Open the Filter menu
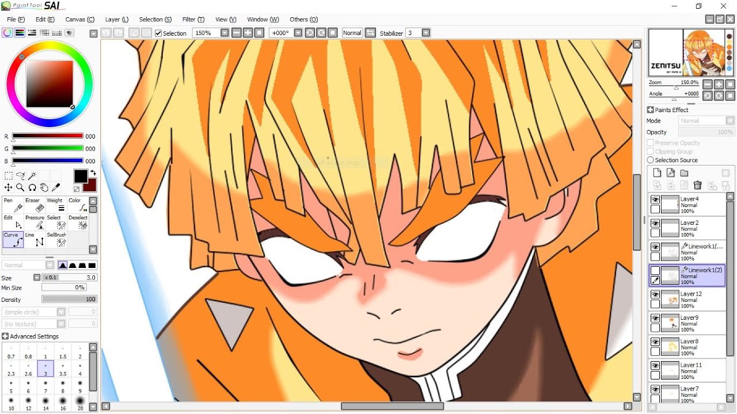This screenshot has height=414, width=737. tap(191, 20)
